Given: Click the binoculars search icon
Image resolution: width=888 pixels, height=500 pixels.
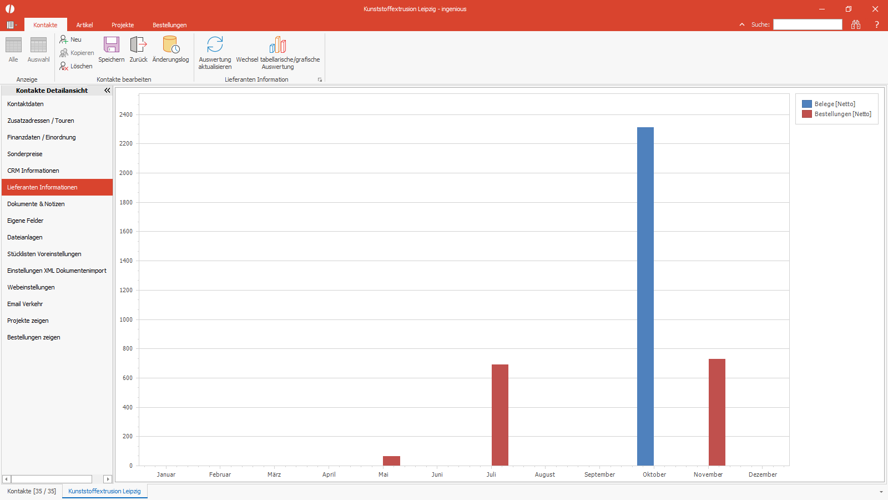Looking at the screenshot, I should [856, 24].
